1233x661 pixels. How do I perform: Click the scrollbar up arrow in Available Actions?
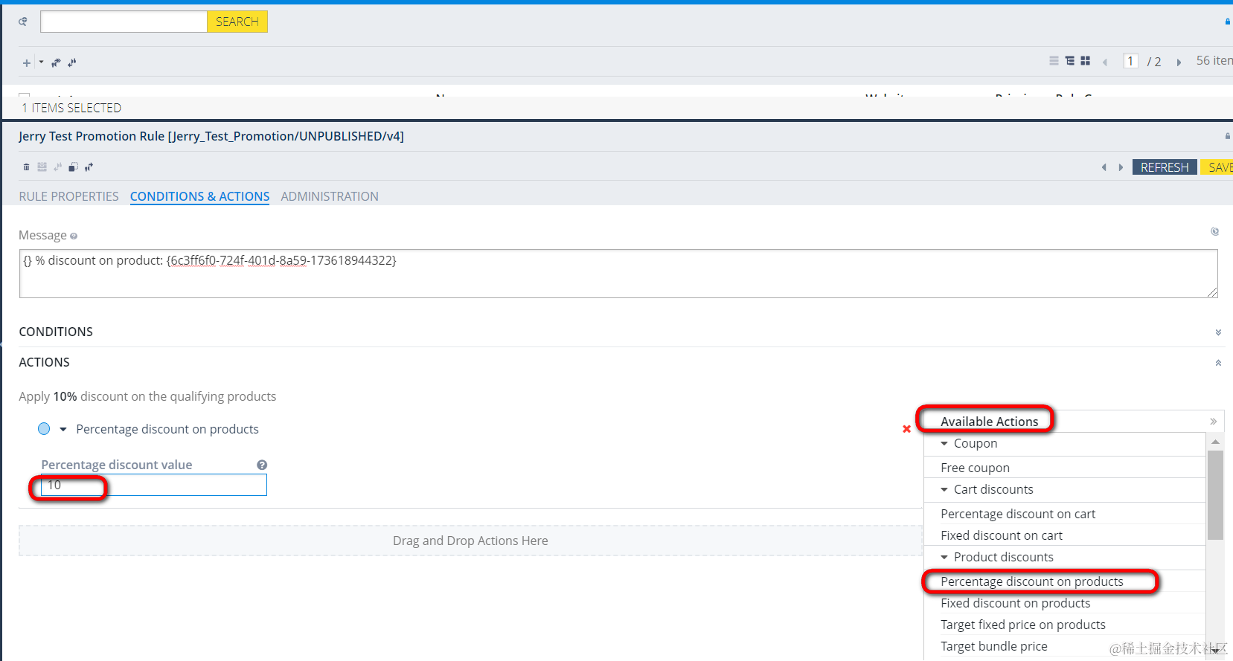(1215, 442)
